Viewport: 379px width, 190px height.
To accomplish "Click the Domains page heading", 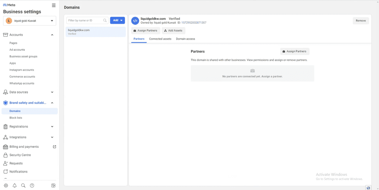I will pos(72,7).
